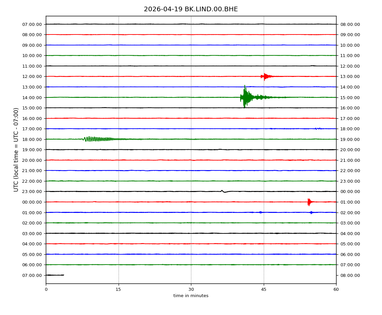The width and height of the screenshot is (382, 315).
Task: Click the black blip on the 23:00 trace
Action: 223,191
